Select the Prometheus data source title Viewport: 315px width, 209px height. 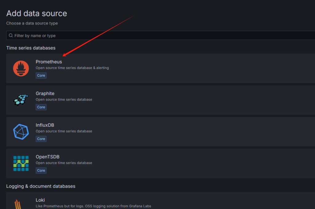coord(49,62)
